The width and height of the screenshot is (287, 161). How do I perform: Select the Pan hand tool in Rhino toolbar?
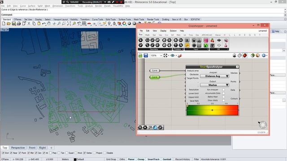pos(49,24)
